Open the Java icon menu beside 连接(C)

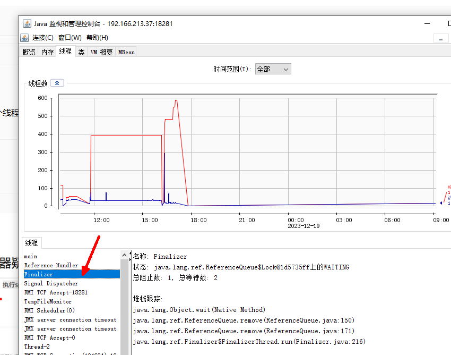tap(24, 38)
